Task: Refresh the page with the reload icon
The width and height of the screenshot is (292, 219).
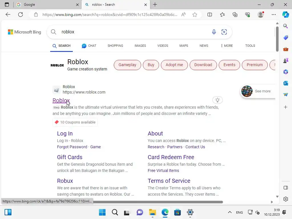Action: [21, 15]
